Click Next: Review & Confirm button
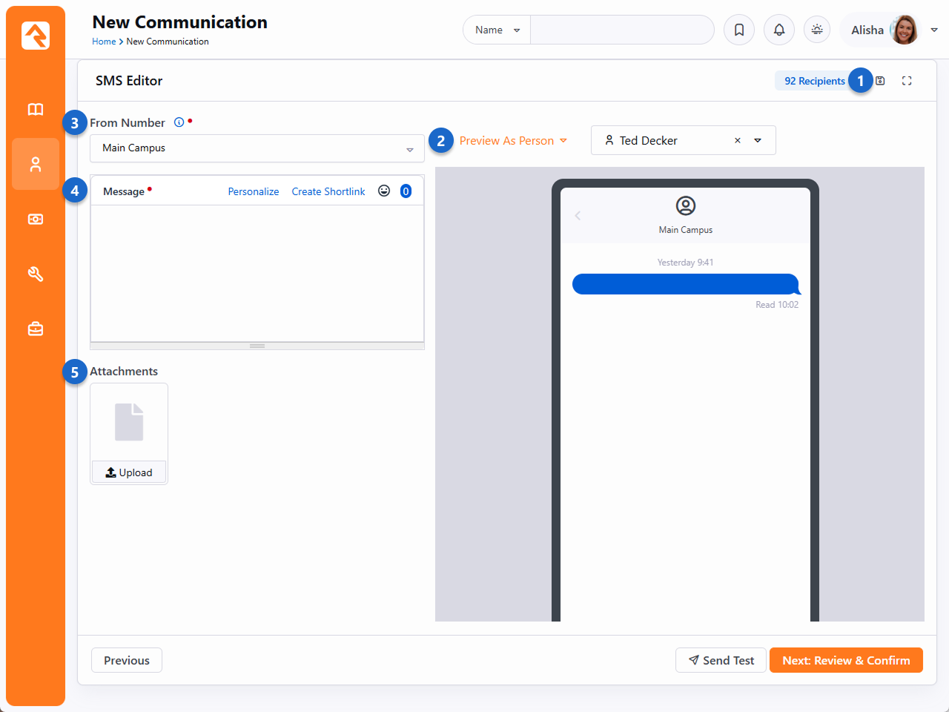 point(846,660)
